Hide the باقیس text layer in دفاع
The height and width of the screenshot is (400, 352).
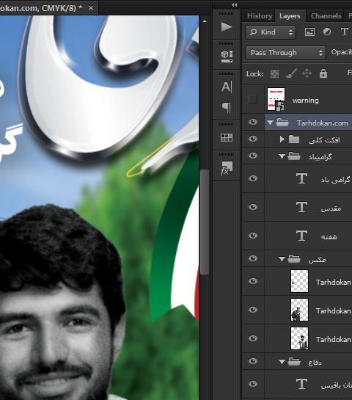coord(253,384)
